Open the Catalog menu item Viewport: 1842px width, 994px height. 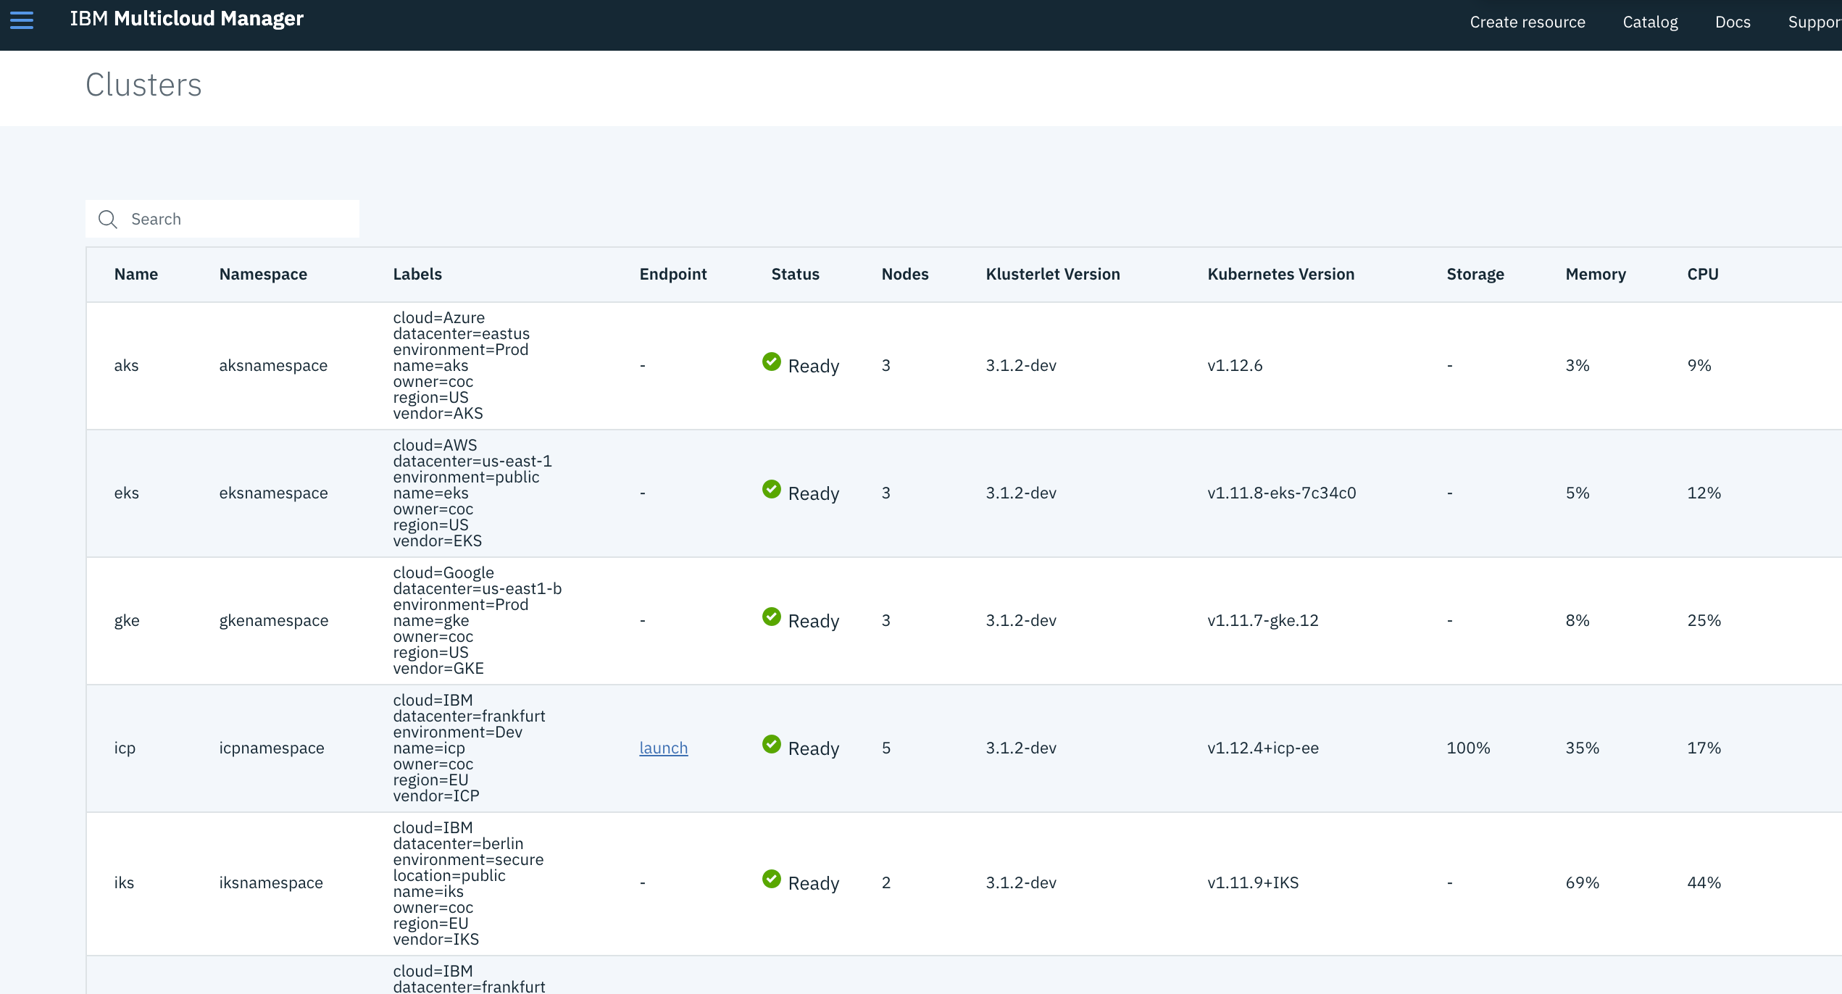(x=1649, y=22)
